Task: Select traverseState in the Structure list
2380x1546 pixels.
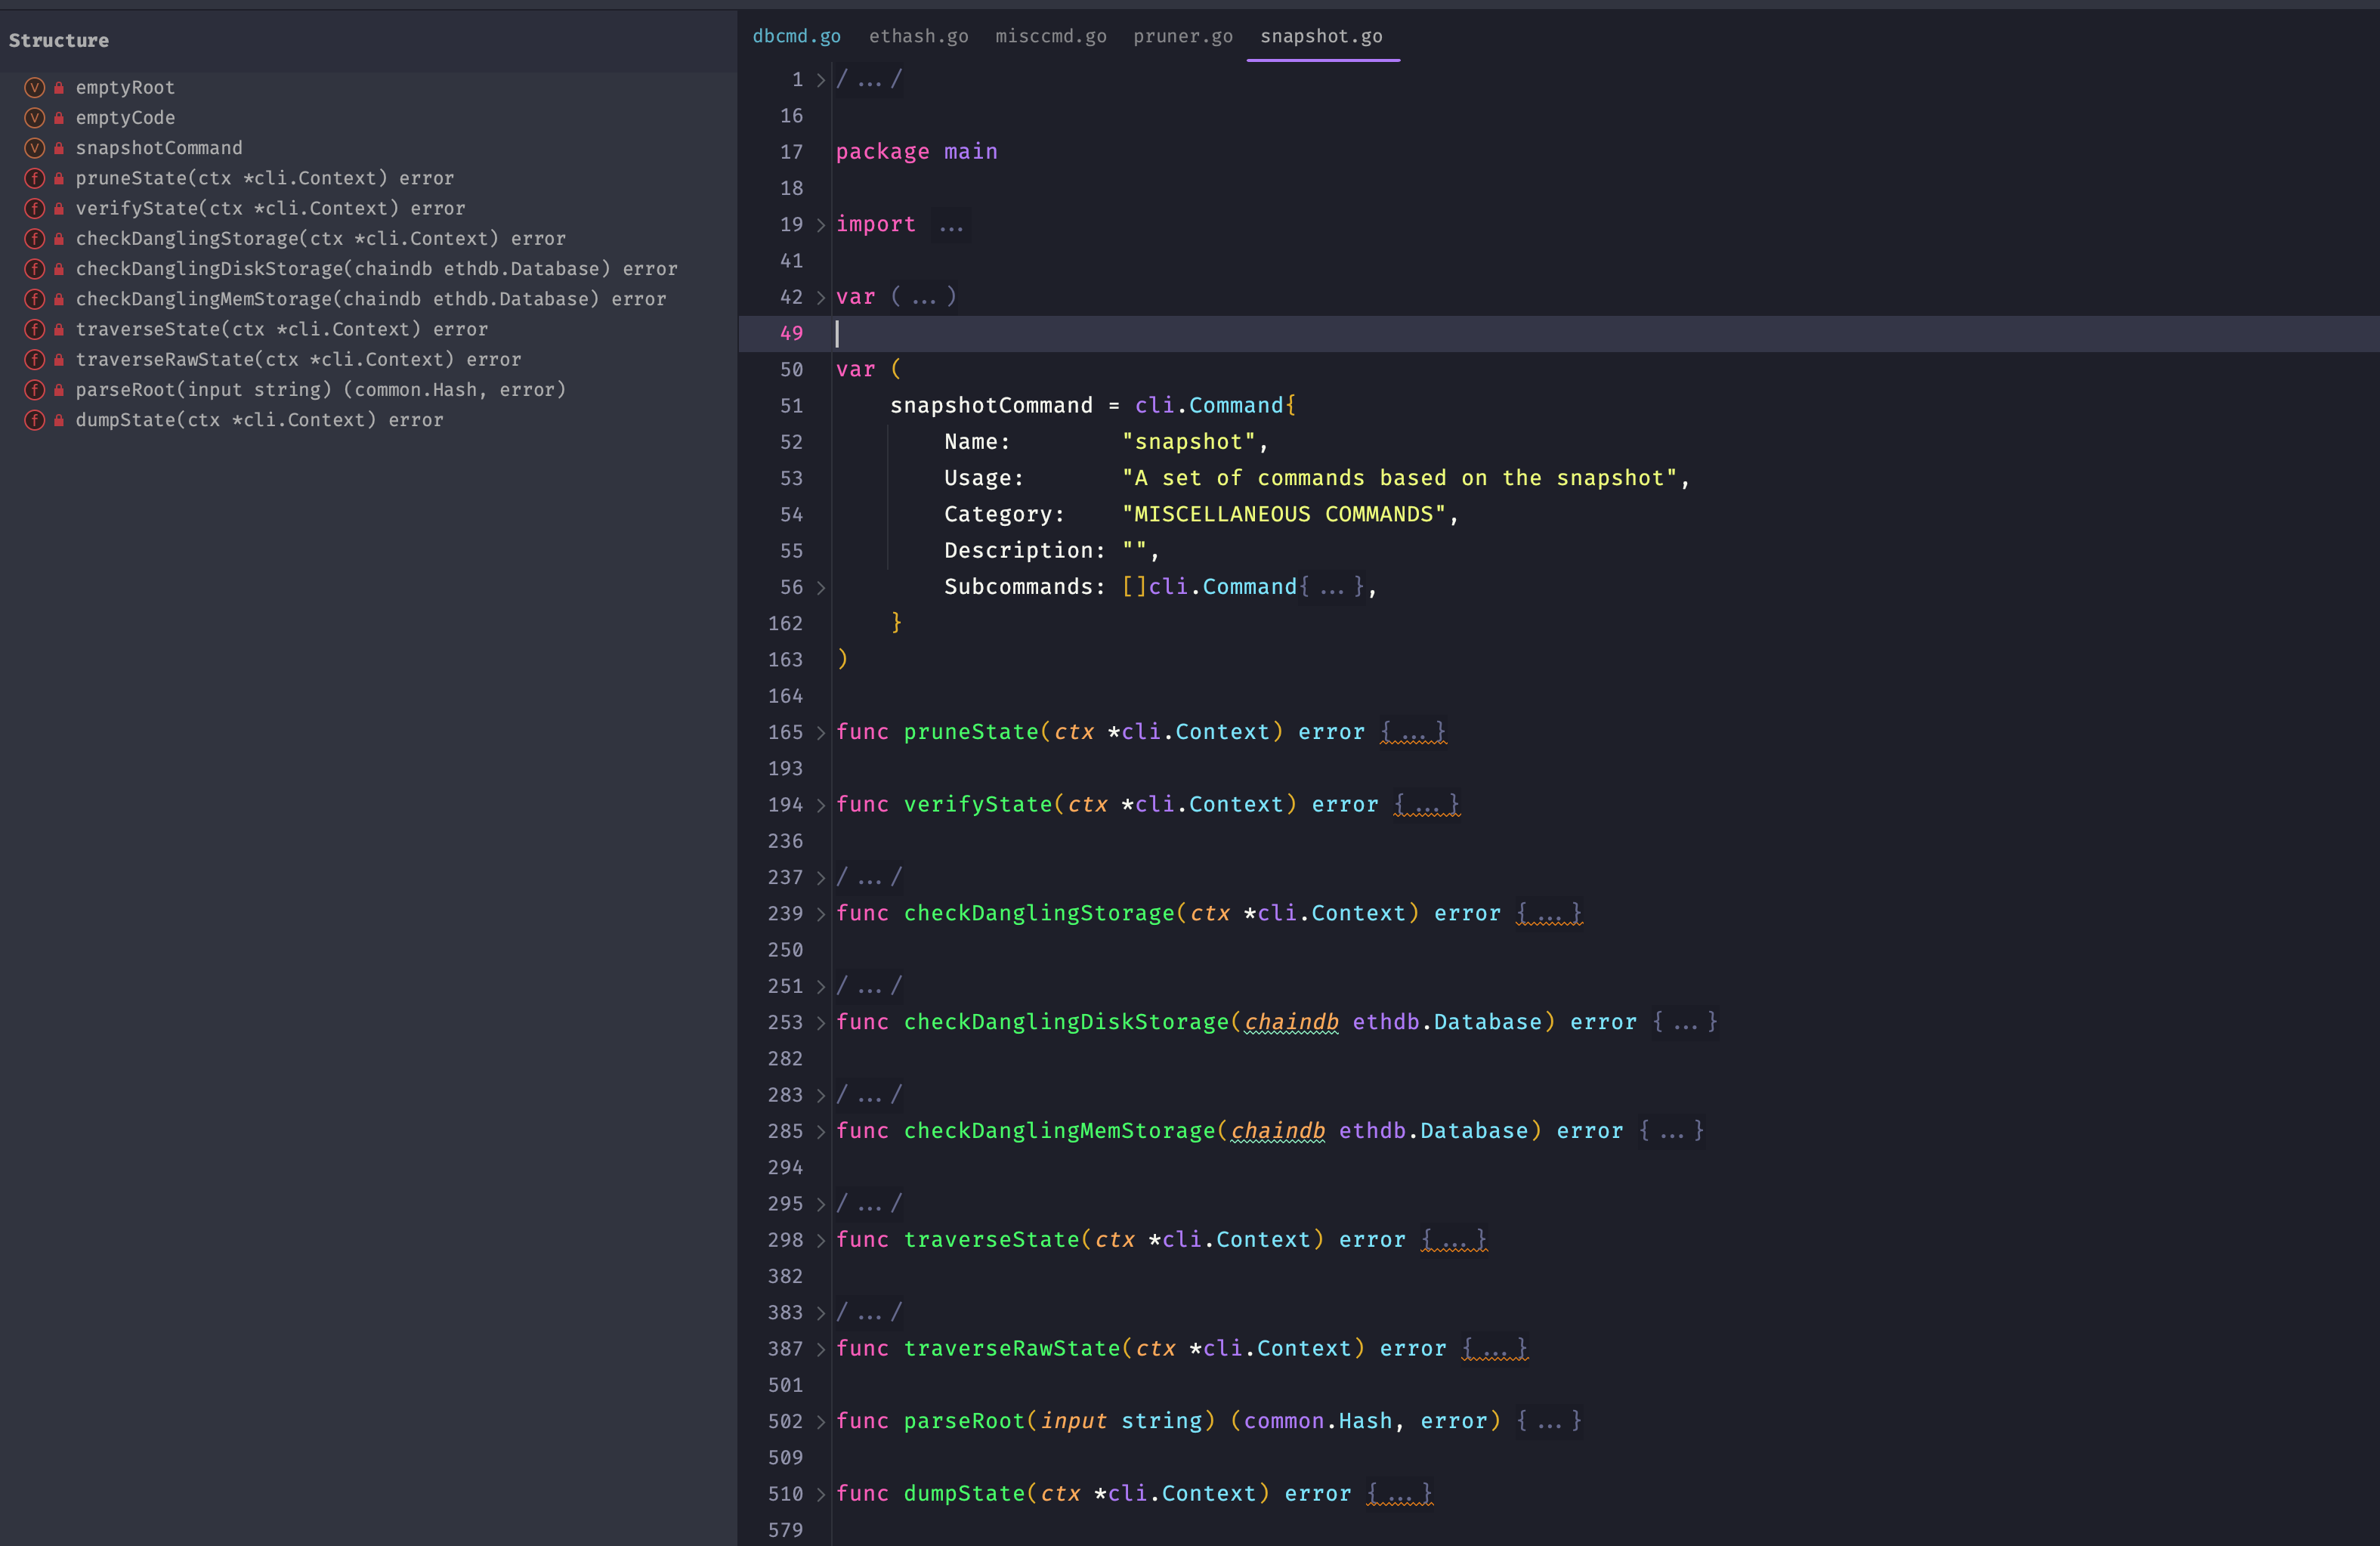Action: [282, 329]
